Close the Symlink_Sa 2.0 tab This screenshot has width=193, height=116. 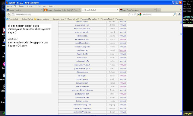coord(117,10)
